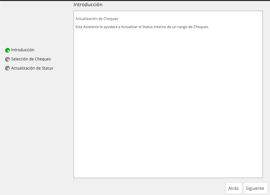The height and width of the screenshot is (195, 270).
Task: Click the 'Actualización de Cheques' title text
Action: 97,19
